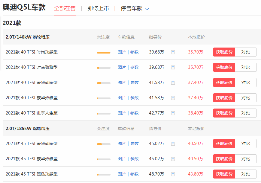Open the loan calculator for 45 TFSI 甄选动感型

(173, 174)
